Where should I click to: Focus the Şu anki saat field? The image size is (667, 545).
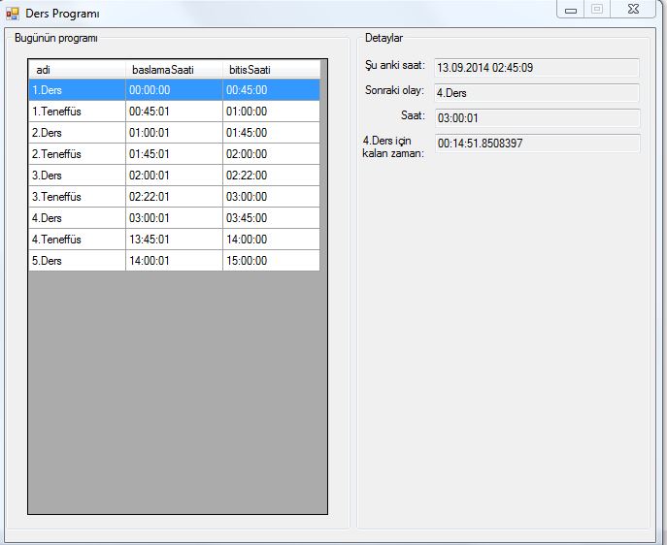[537, 68]
